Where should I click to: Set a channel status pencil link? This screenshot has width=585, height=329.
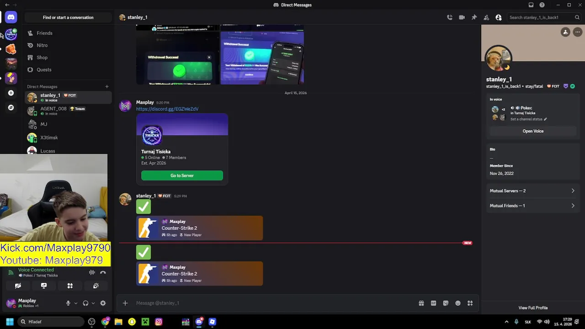pos(529,119)
